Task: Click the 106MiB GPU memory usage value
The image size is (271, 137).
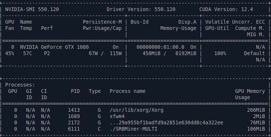Action: pos(256,129)
